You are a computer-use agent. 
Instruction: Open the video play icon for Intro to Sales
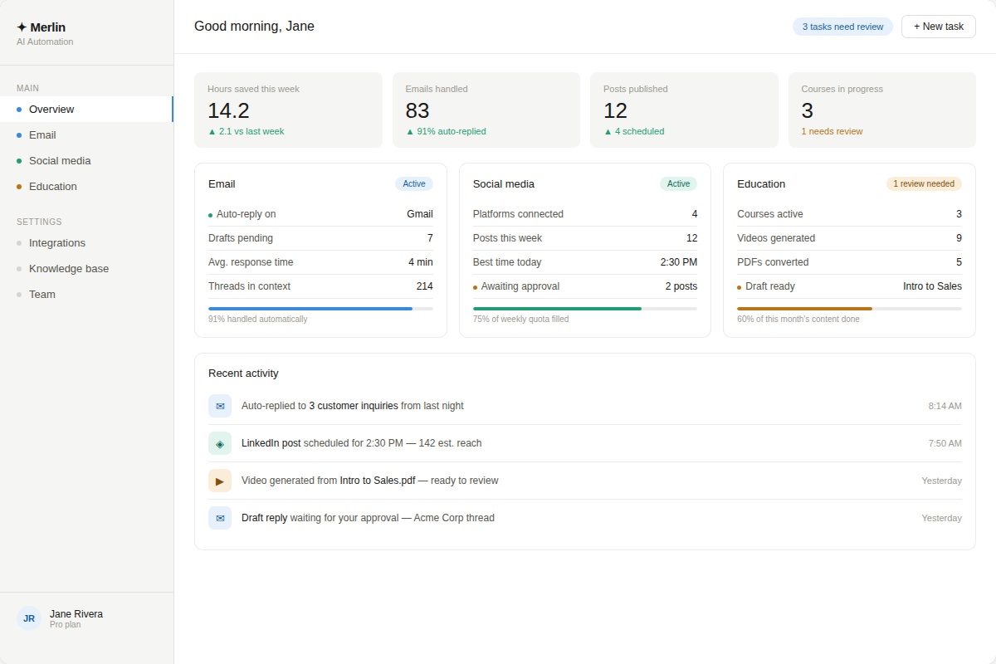[x=220, y=481]
